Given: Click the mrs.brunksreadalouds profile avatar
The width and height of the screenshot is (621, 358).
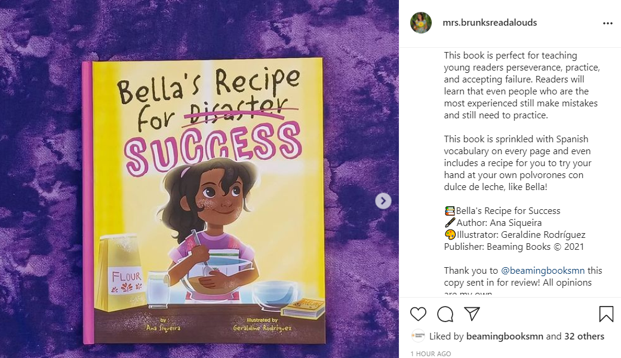Looking at the screenshot, I should (x=421, y=23).
